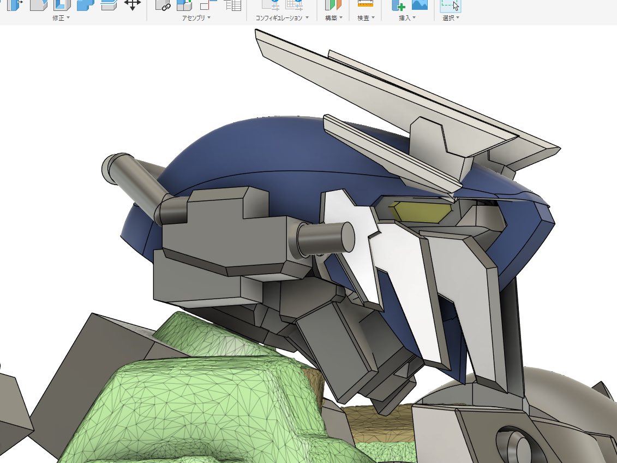Screen dimensions: 617x463
Task: Open the 挿入 dropdown menu
Action: 408,17
